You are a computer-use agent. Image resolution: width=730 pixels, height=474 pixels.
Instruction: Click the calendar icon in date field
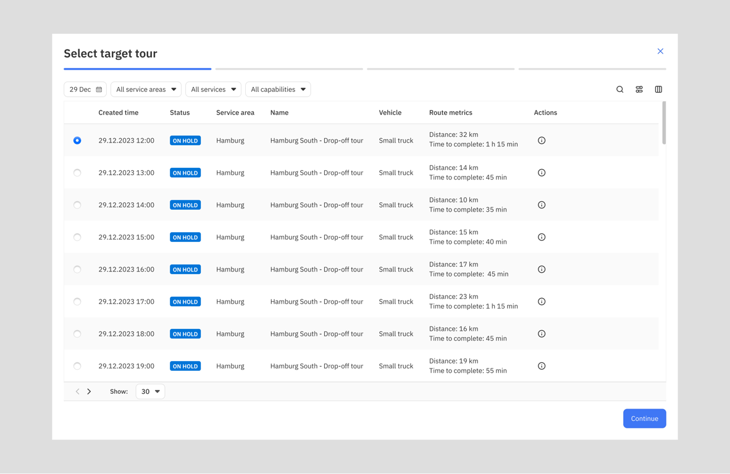[99, 89]
